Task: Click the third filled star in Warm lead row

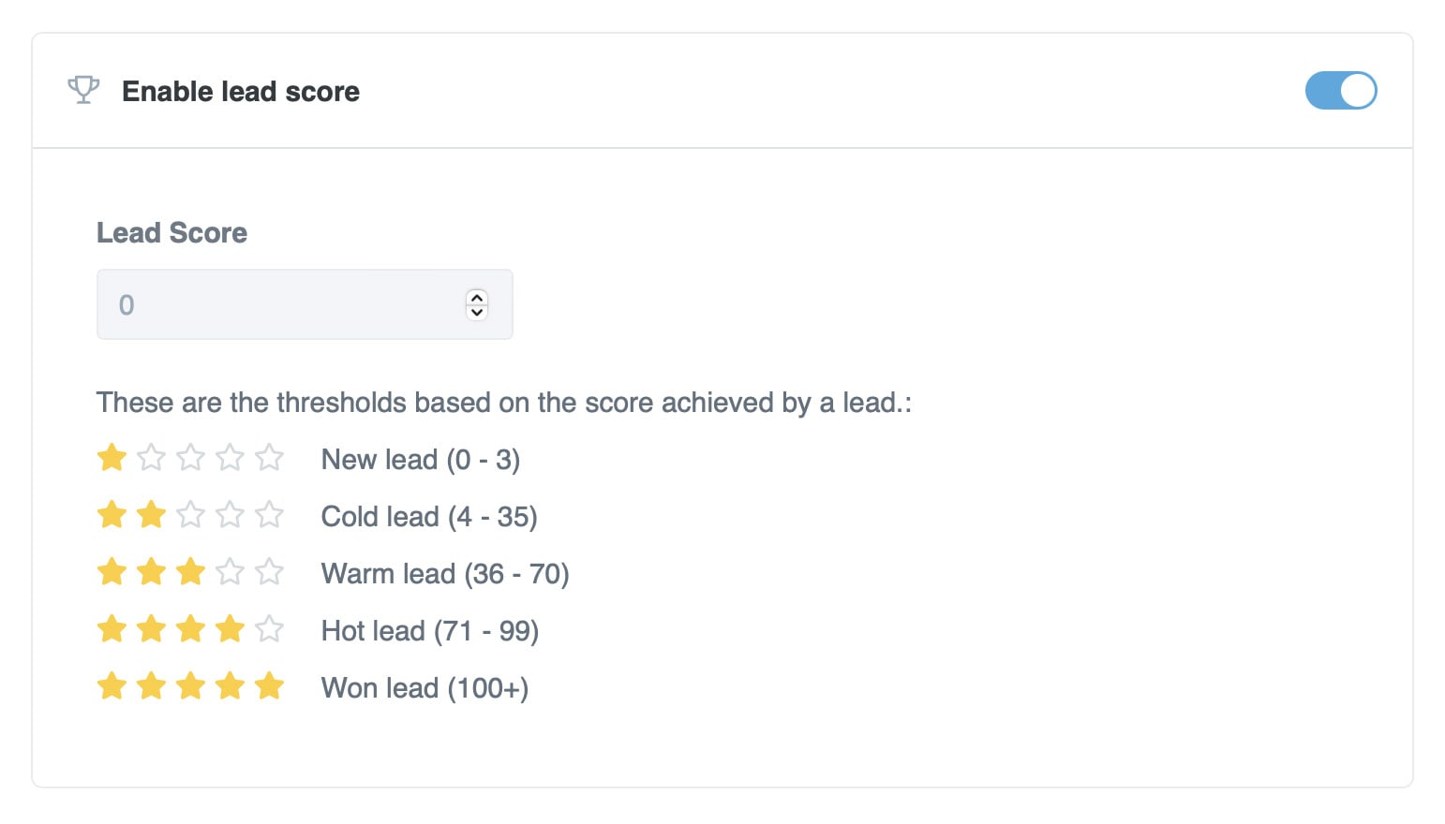Action: coord(190,572)
